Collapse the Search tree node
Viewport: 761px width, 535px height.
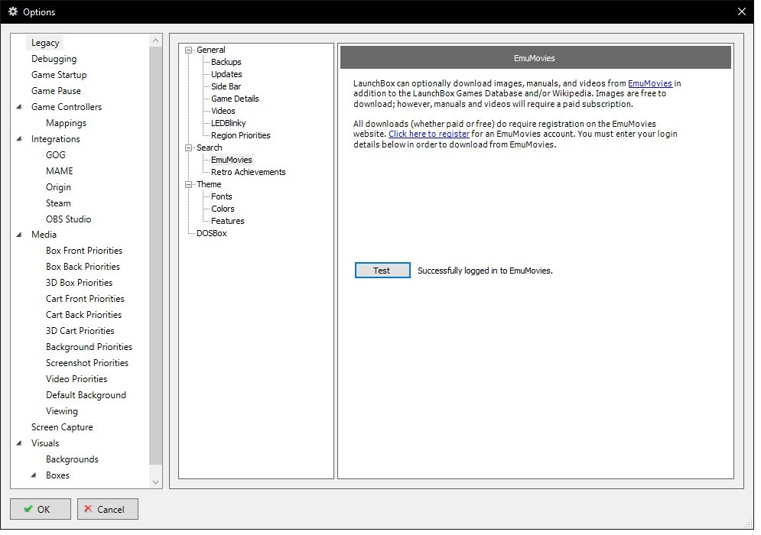click(189, 148)
